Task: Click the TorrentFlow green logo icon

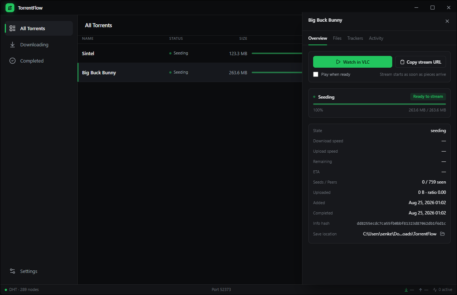Action: [10, 8]
